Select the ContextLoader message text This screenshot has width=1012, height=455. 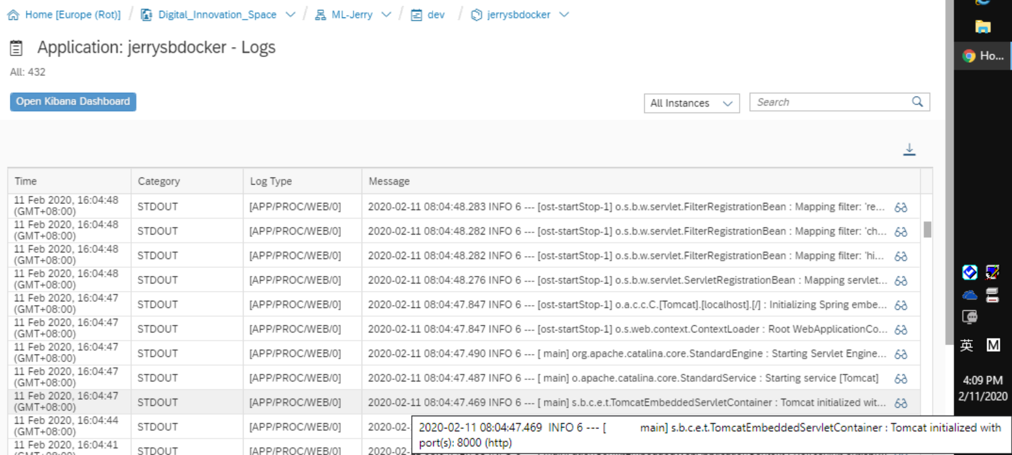click(x=628, y=329)
